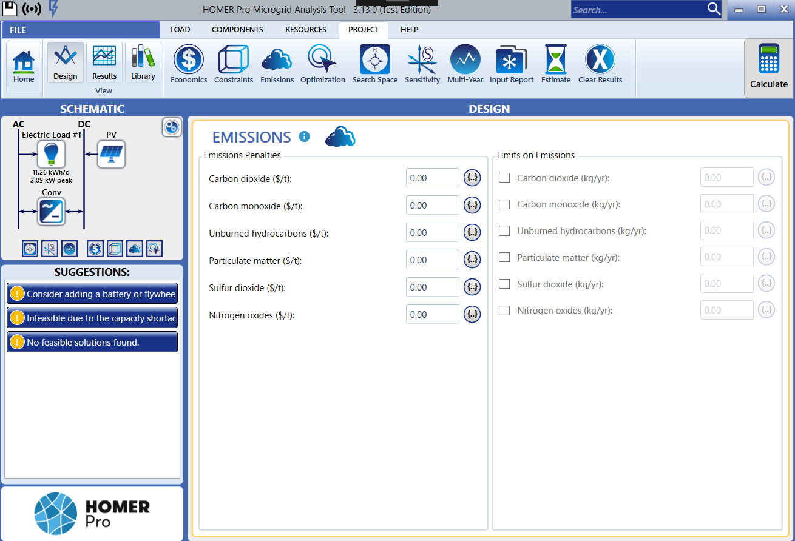Click the suggestion about adding a battery
This screenshot has height=541, width=795.
(x=92, y=294)
